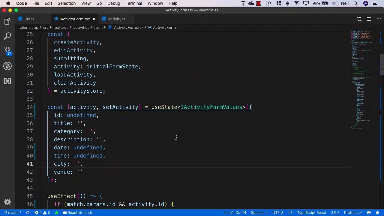Expand the 'features' breadcrumb segment

point(61,27)
